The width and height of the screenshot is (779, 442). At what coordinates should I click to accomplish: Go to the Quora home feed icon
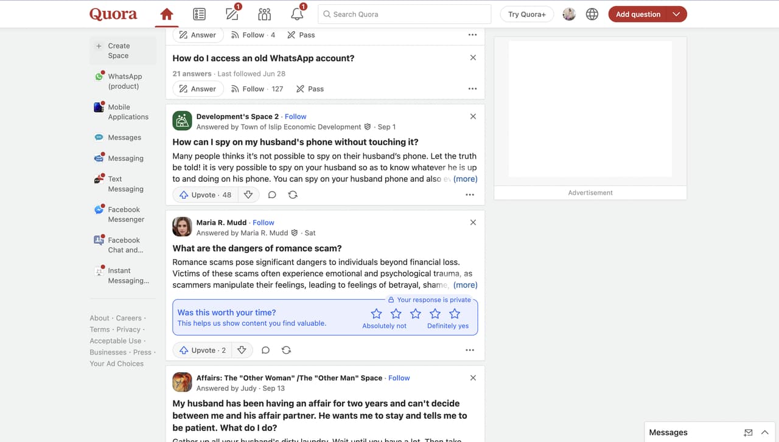coord(166,14)
